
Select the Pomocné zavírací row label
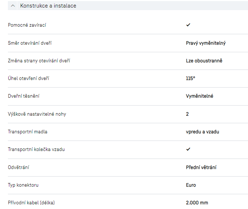27,25
